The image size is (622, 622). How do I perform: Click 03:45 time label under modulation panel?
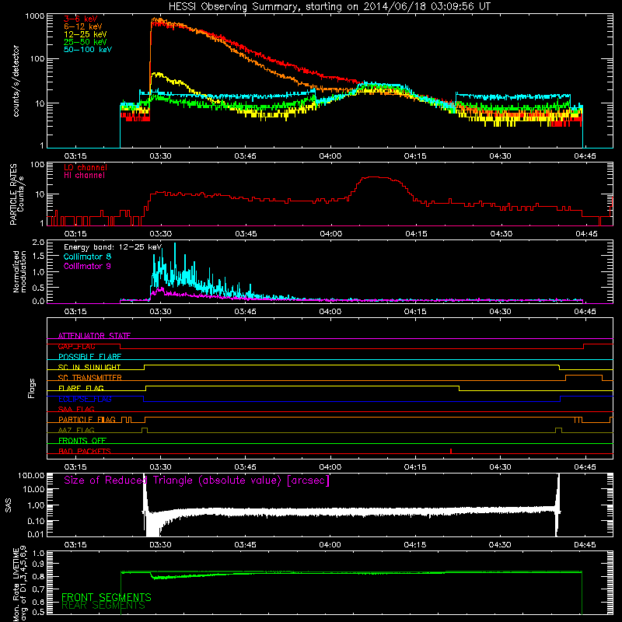(246, 312)
